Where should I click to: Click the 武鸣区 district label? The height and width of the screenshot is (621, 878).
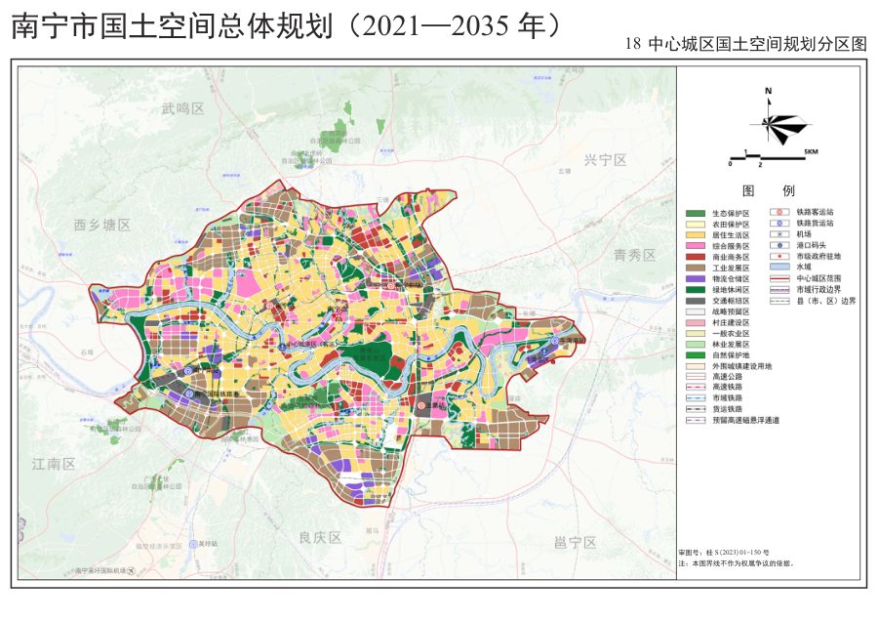(x=183, y=108)
